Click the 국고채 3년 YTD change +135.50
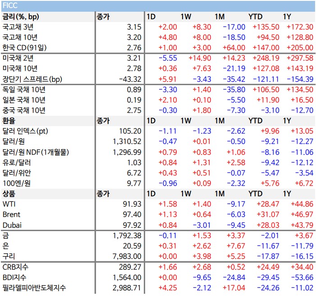This screenshot has height=296, width=316. 266,27
